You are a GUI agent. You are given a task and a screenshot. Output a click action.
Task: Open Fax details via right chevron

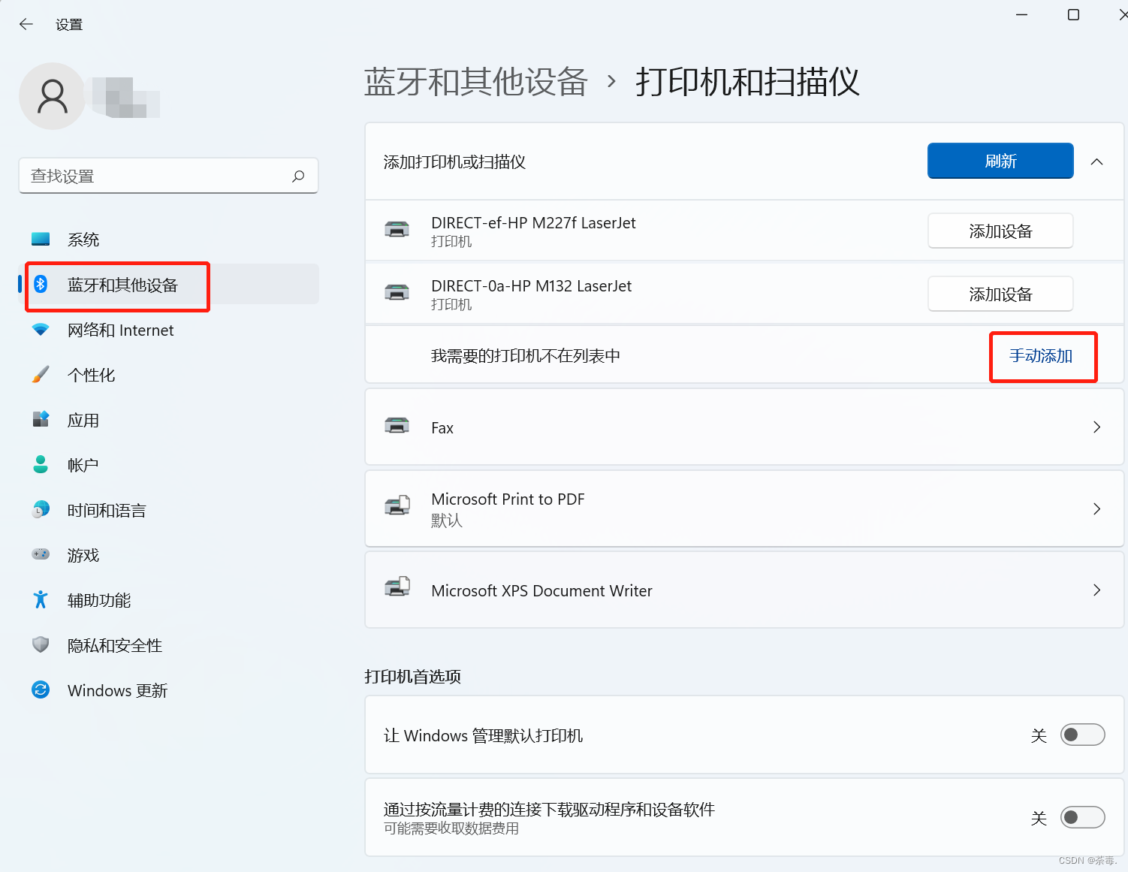[x=1096, y=427]
